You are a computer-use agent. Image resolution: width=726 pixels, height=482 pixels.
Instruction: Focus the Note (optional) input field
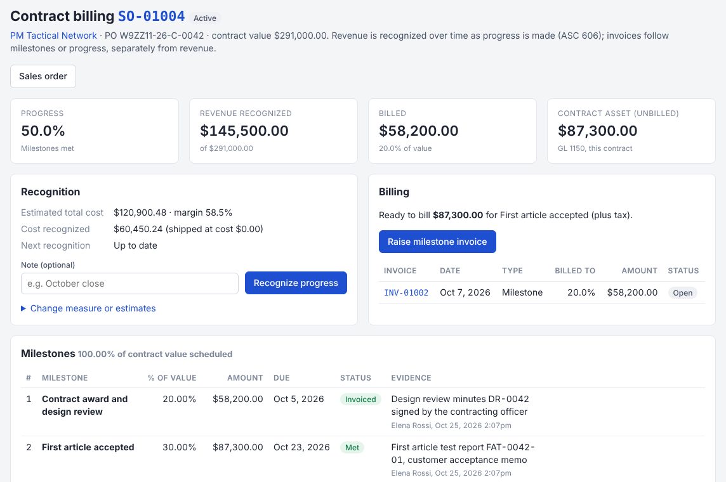pos(129,283)
